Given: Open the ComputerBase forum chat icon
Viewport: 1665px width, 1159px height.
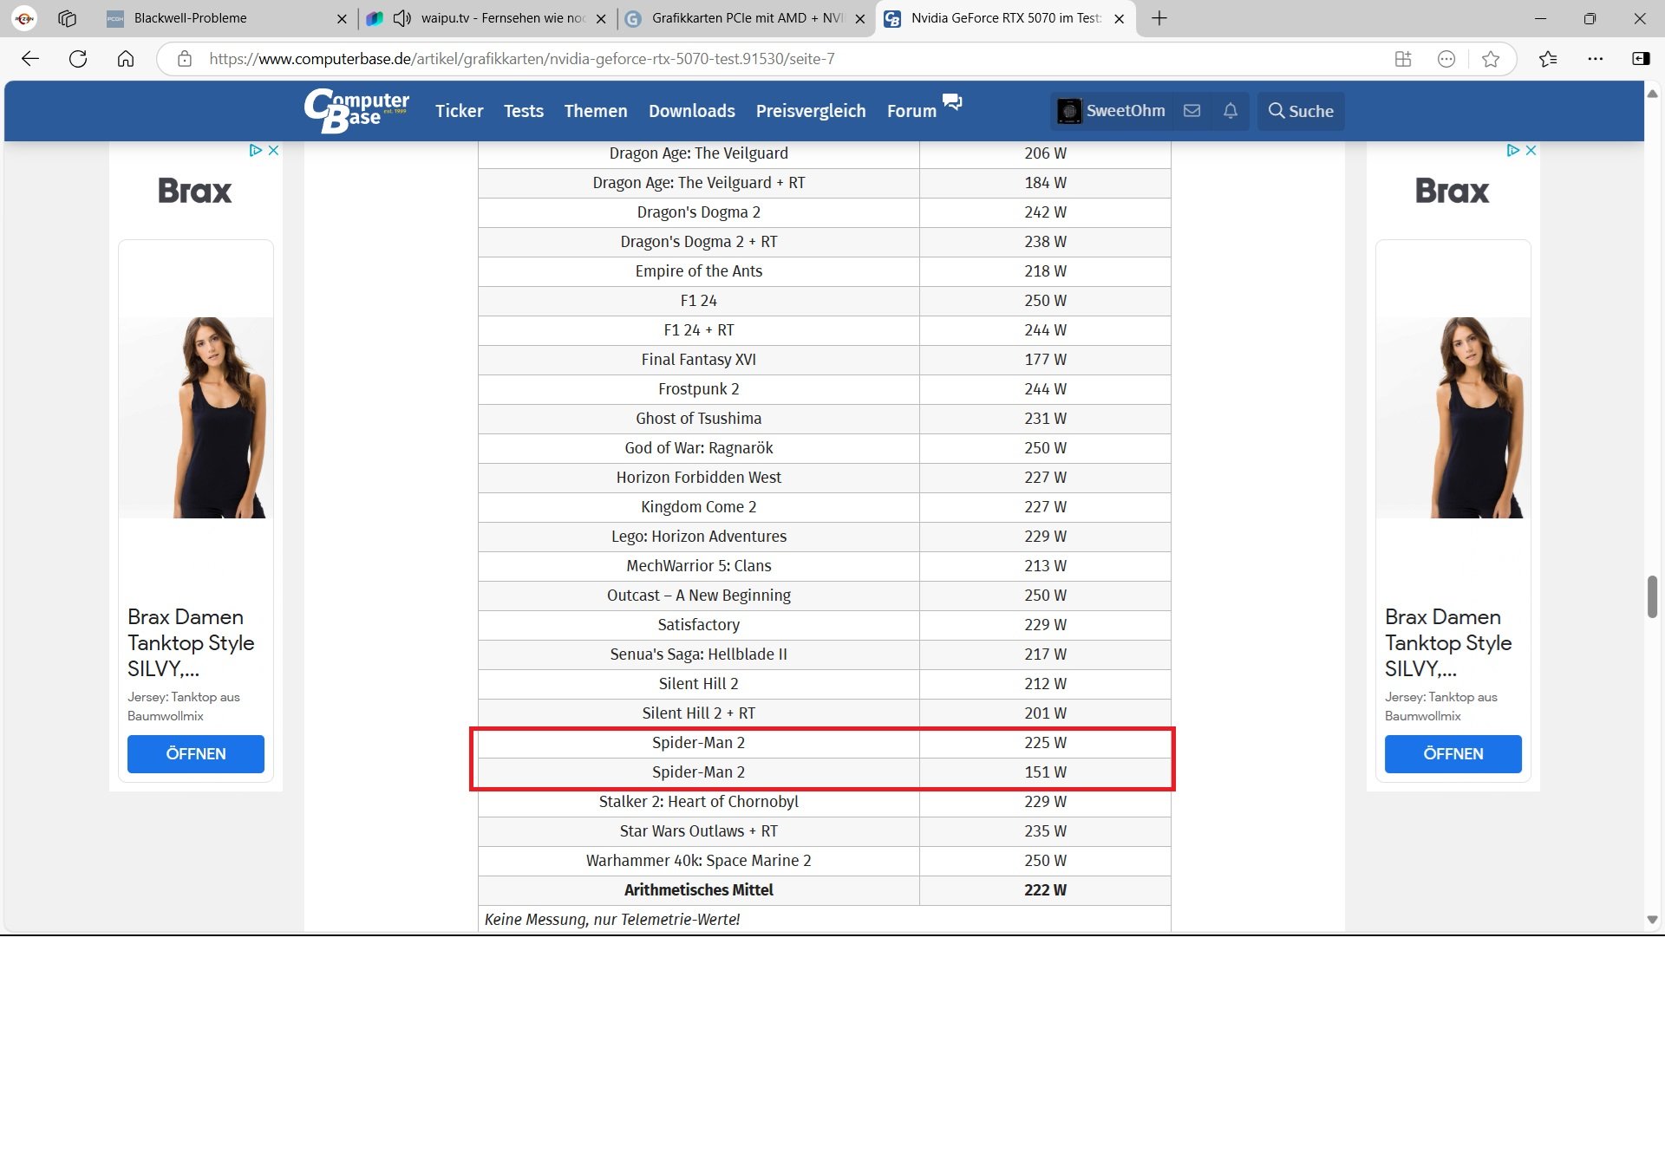Looking at the screenshot, I should [952, 102].
